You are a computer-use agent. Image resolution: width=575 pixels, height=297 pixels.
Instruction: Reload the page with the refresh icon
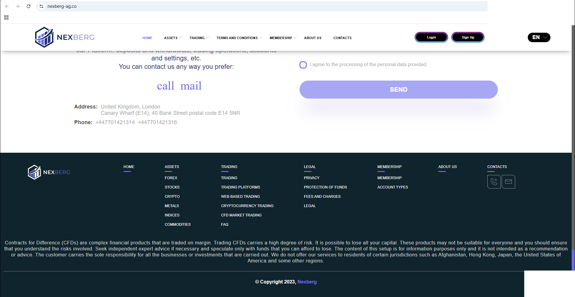(x=29, y=6)
